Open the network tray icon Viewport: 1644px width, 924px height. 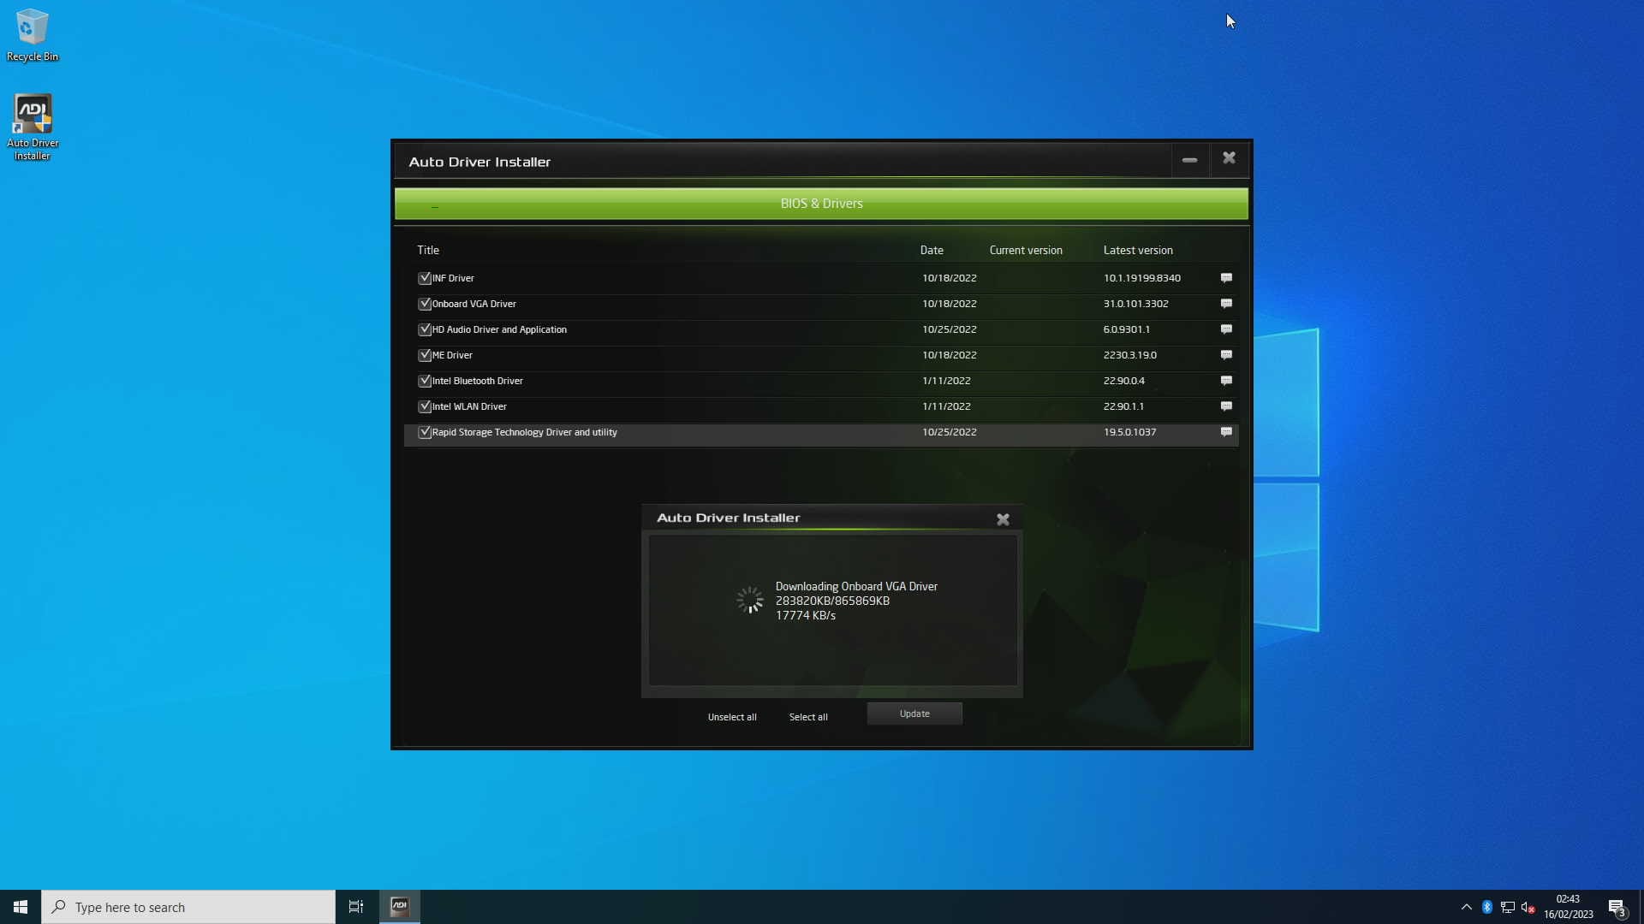[x=1508, y=907]
